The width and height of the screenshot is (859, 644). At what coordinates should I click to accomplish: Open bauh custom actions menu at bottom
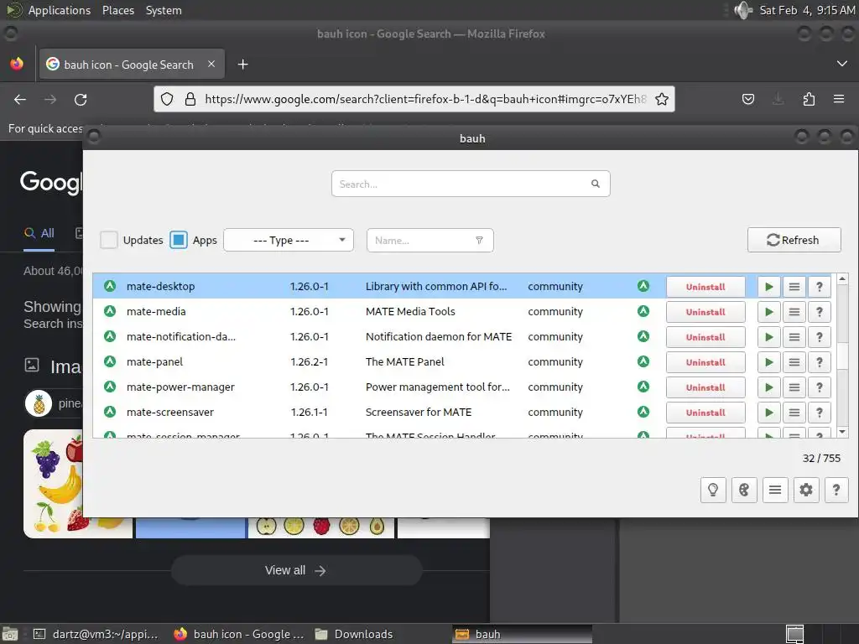coord(774,490)
